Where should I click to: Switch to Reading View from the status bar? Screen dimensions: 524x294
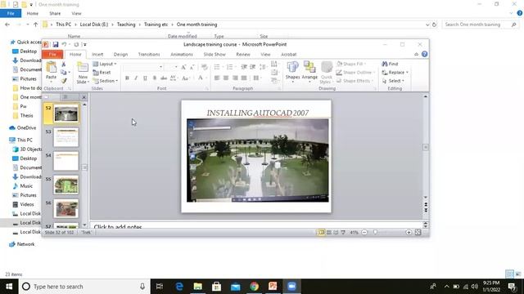click(x=336, y=232)
